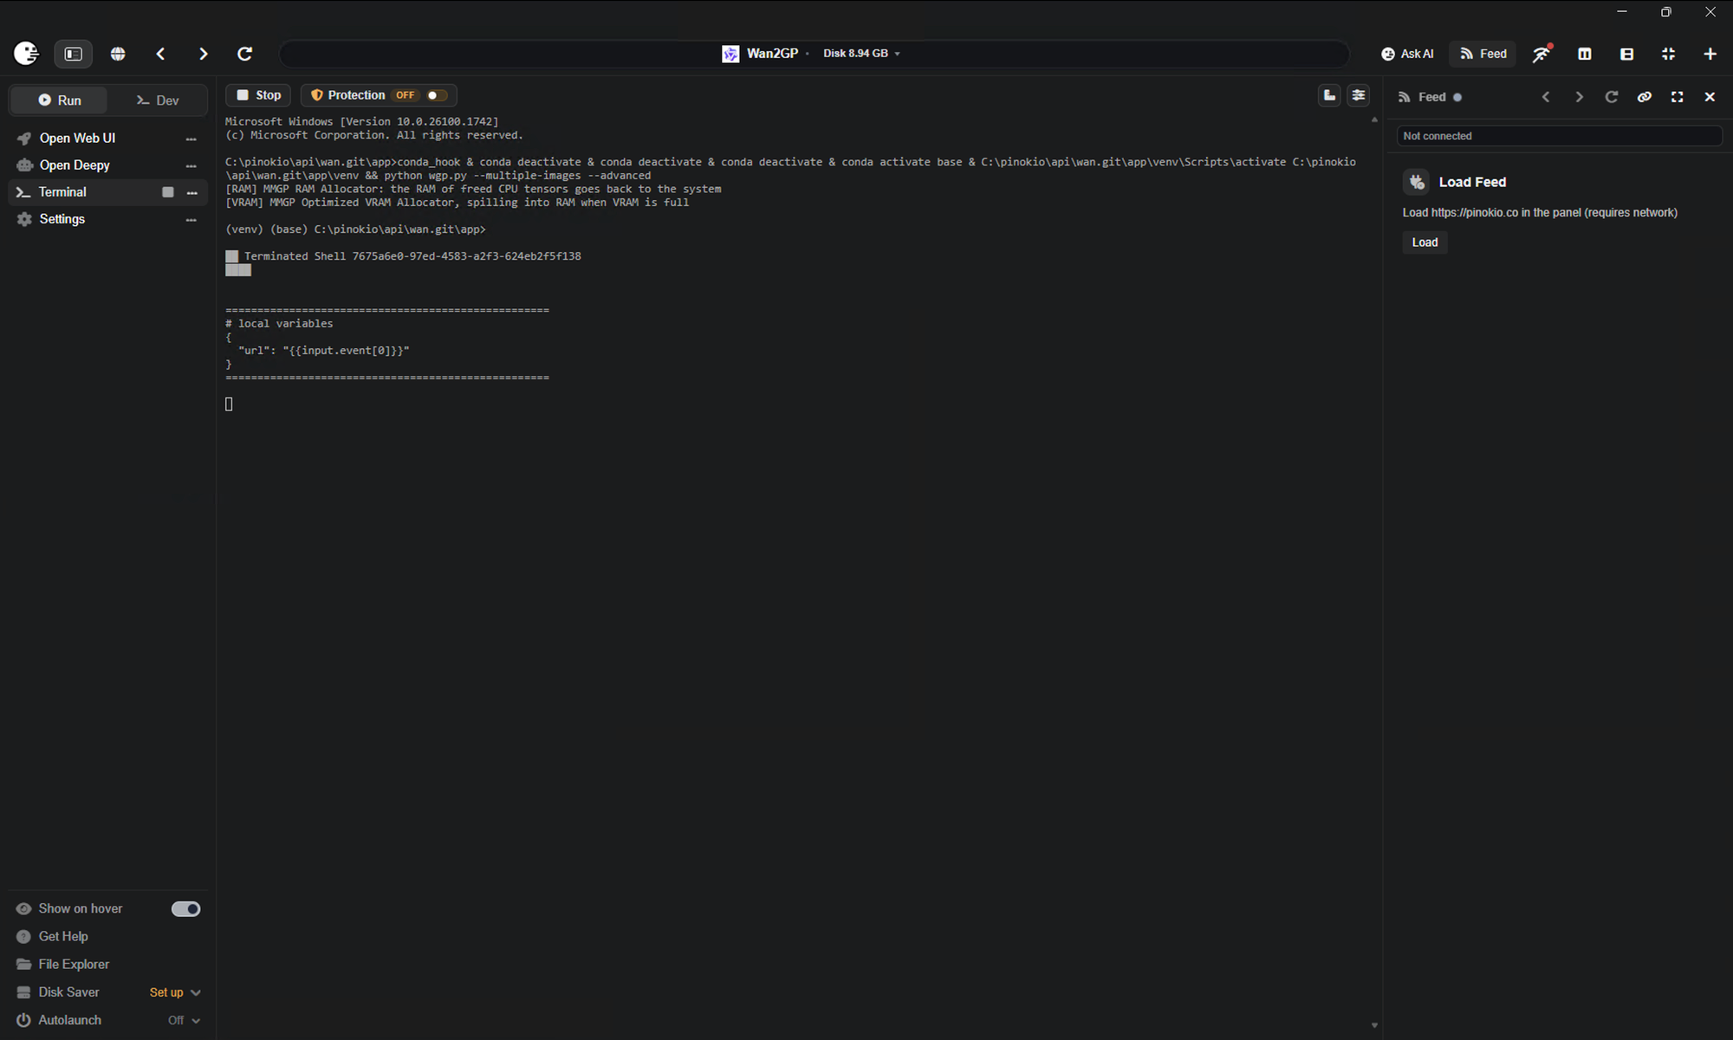1733x1040 pixels.
Task: Open Get Help
Action: [x=63, y=937]
